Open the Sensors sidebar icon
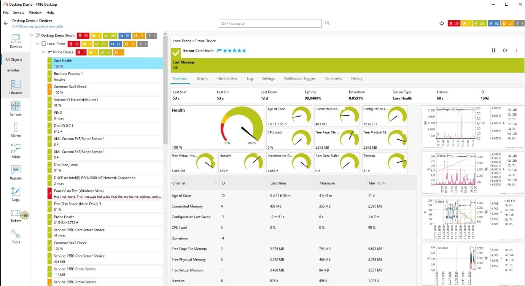Image resolution: width=525 pixels, height=286 pixels. point(16,108)
